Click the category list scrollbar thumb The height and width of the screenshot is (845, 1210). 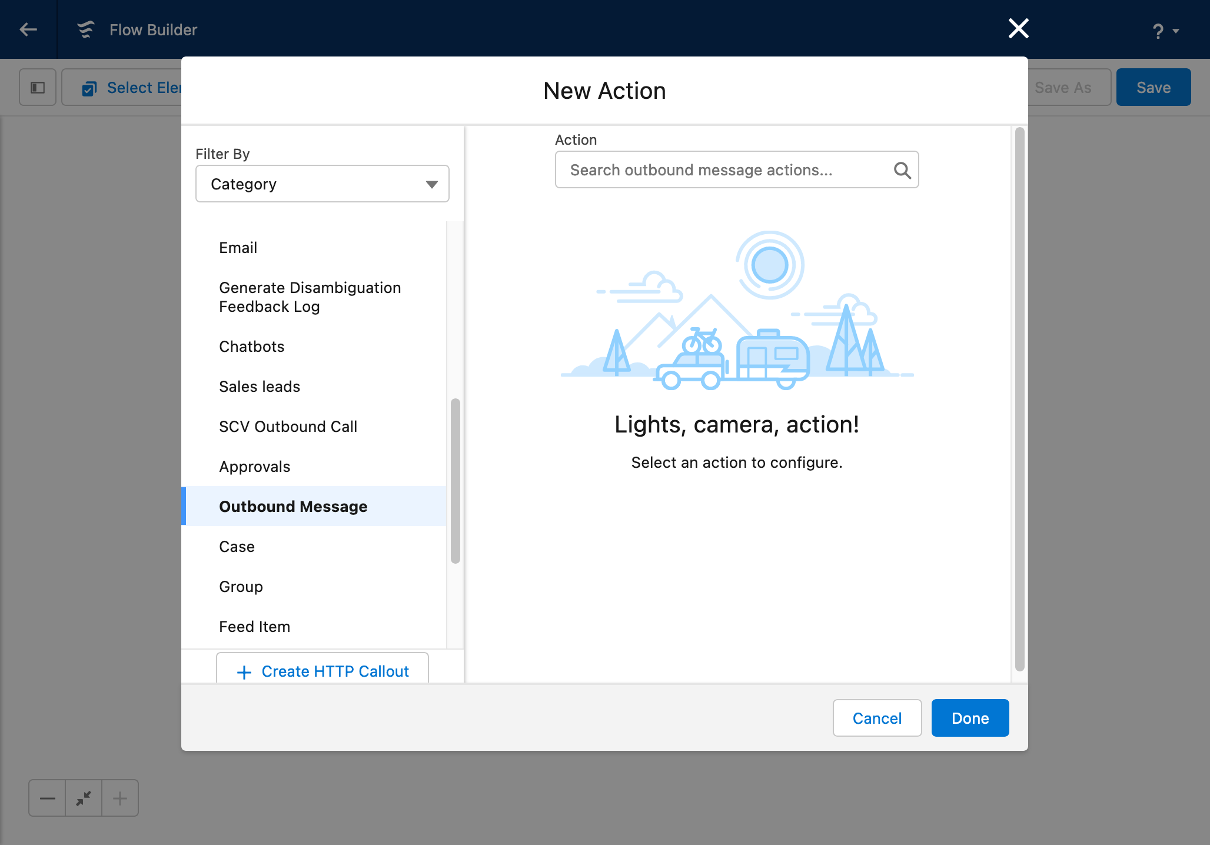click(x=455, y=480)
